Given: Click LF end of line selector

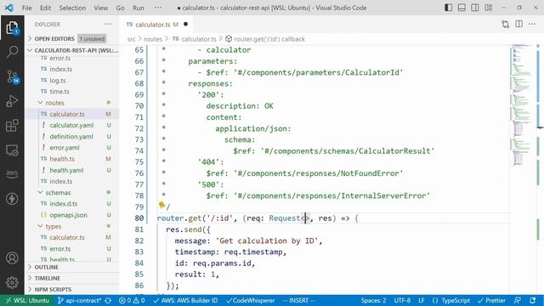Looking at the screenshot, I should pyautogui.click(x=422, y=300).
